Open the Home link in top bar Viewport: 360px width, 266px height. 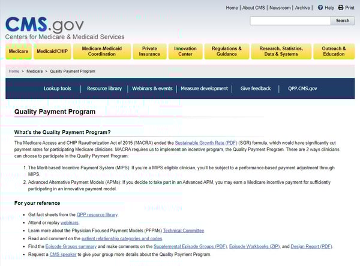click(x=232, y=8)
